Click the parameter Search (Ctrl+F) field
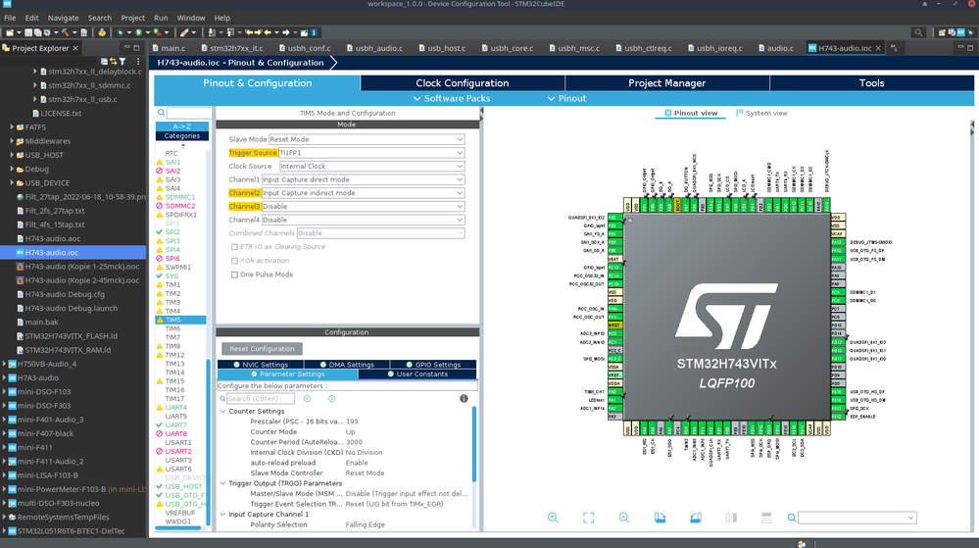The image size is (979, 548). pyautogui.click(x=260, y=399)
